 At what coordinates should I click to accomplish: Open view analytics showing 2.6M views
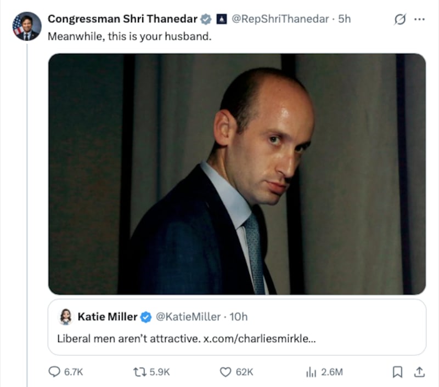click(312, 372)
